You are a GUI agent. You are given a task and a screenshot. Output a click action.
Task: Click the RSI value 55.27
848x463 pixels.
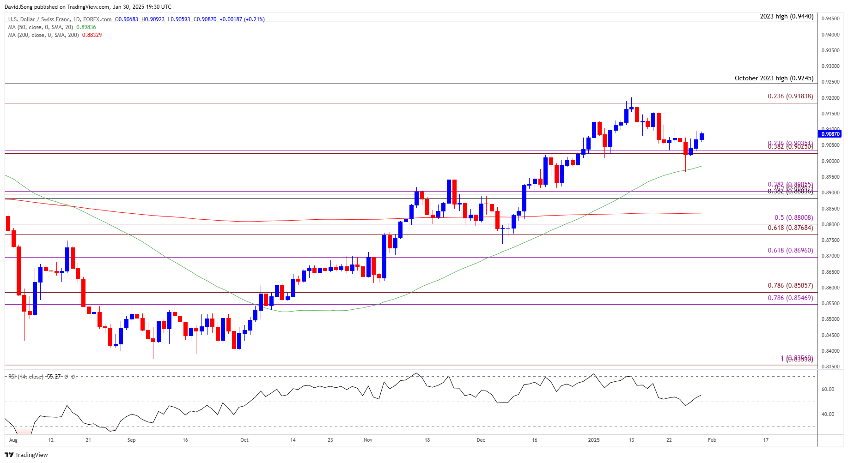(x=54, y=377)
